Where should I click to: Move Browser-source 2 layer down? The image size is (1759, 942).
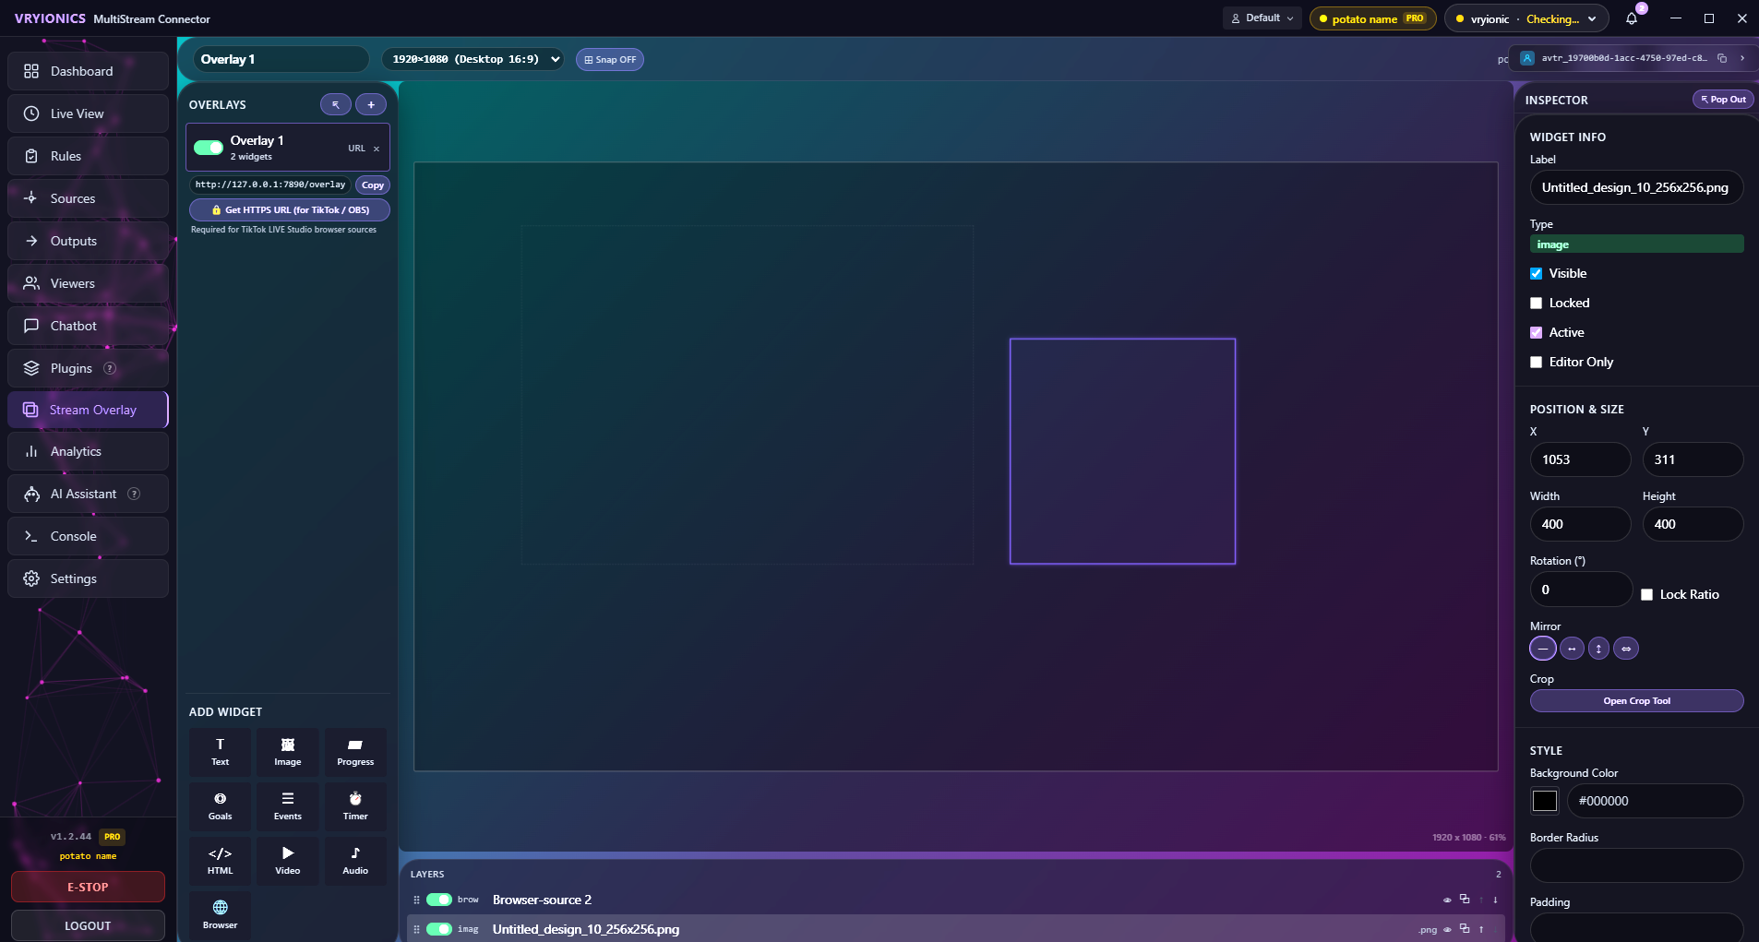tap(1495, 900)
